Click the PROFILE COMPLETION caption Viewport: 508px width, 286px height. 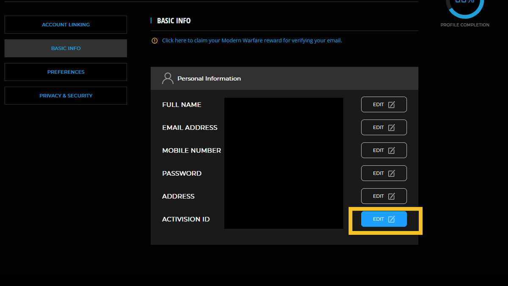(x=465, y=25)
